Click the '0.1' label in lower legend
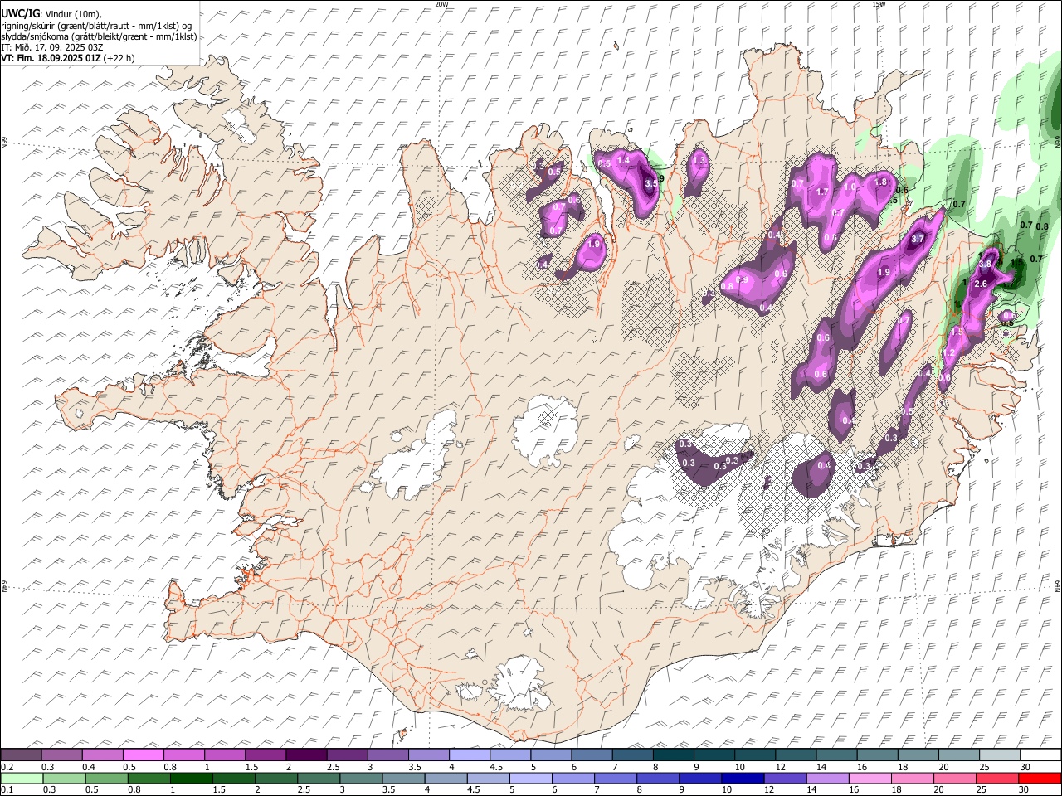Image resolution: width=1062 pixels, height=796 pixels. click(x=7, y=790)
